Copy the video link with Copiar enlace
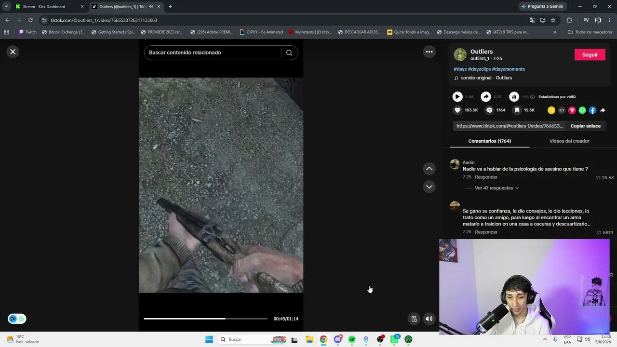The width and height of the screenshot is (617, 347). [586, 126]
